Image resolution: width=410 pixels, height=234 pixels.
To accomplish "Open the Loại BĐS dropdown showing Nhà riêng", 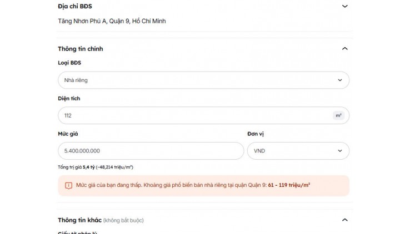I will (203, 80).
